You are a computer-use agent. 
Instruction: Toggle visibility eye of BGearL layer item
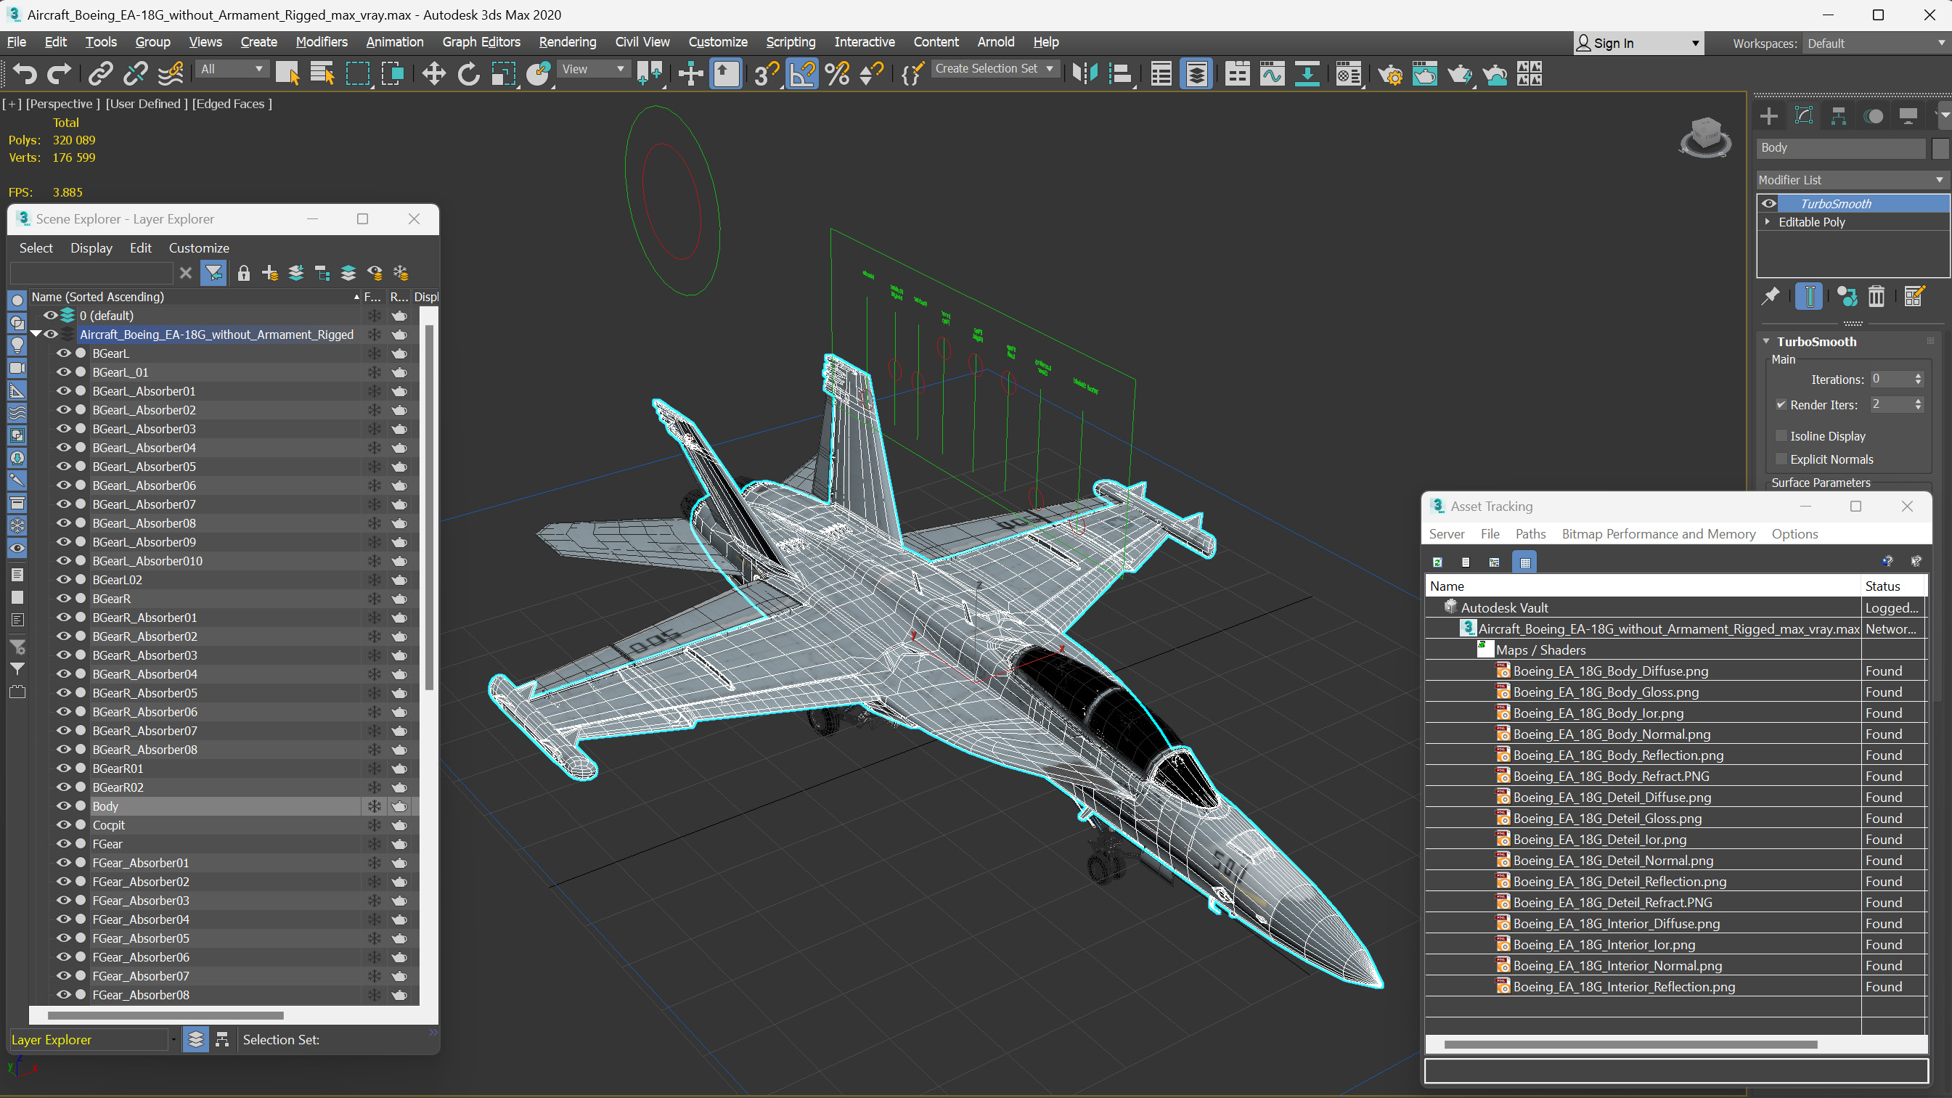click(64, 353)
